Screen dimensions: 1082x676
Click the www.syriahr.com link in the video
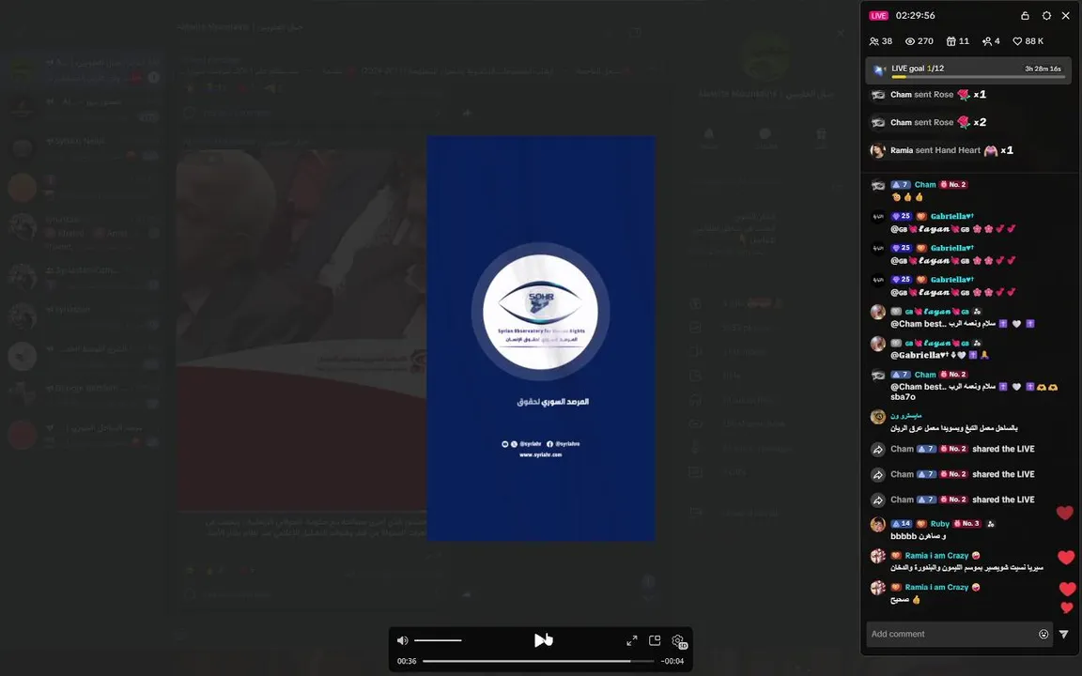540,454
